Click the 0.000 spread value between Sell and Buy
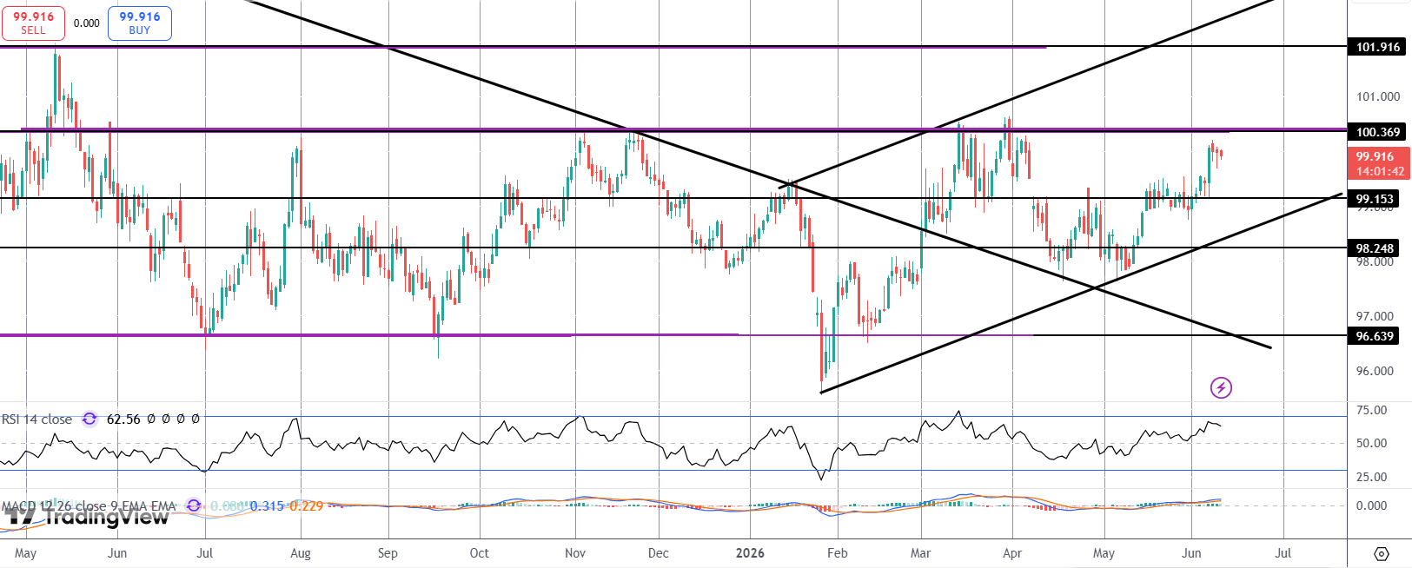The height and width of the screenshot is (568, 1412). [x=87, y=23]
